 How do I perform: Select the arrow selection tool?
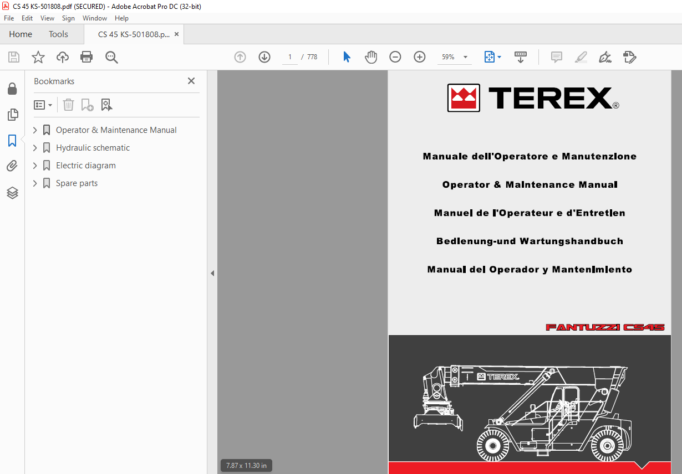[347, 57]
